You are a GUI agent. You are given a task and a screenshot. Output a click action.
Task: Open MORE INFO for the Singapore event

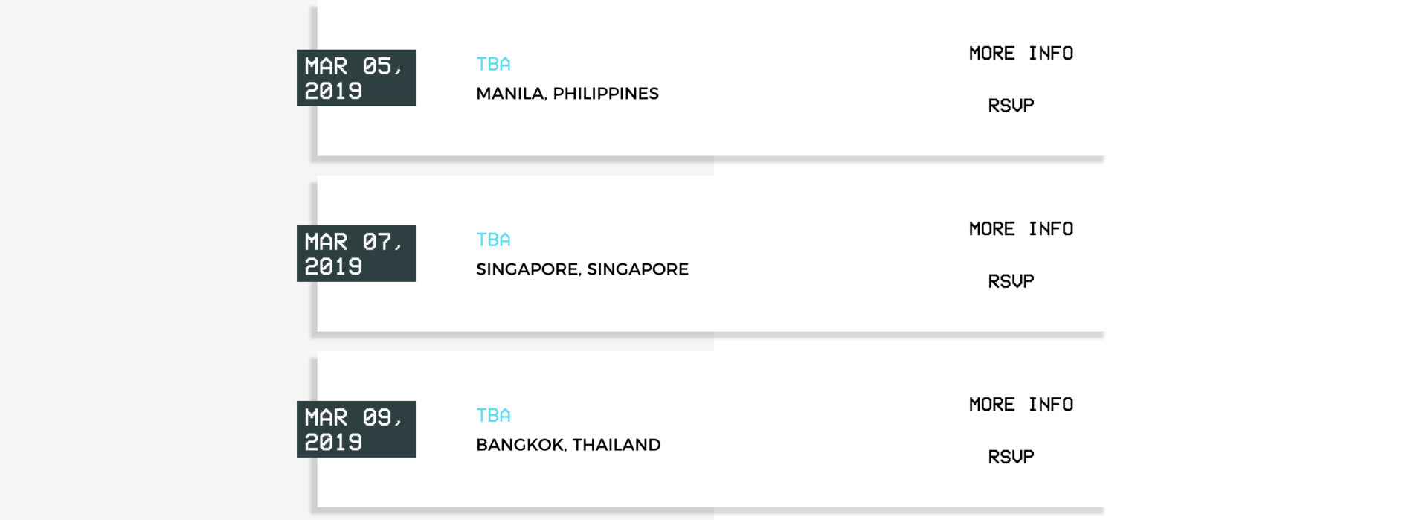1020,229
